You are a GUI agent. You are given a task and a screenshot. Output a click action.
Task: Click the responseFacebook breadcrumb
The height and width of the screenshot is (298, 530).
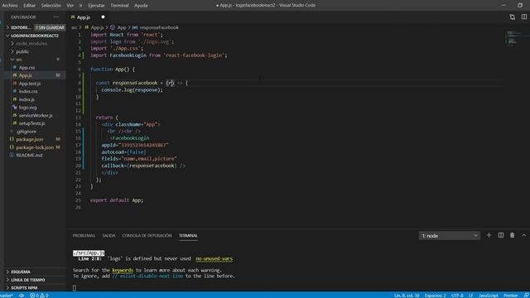pos(159,27)
